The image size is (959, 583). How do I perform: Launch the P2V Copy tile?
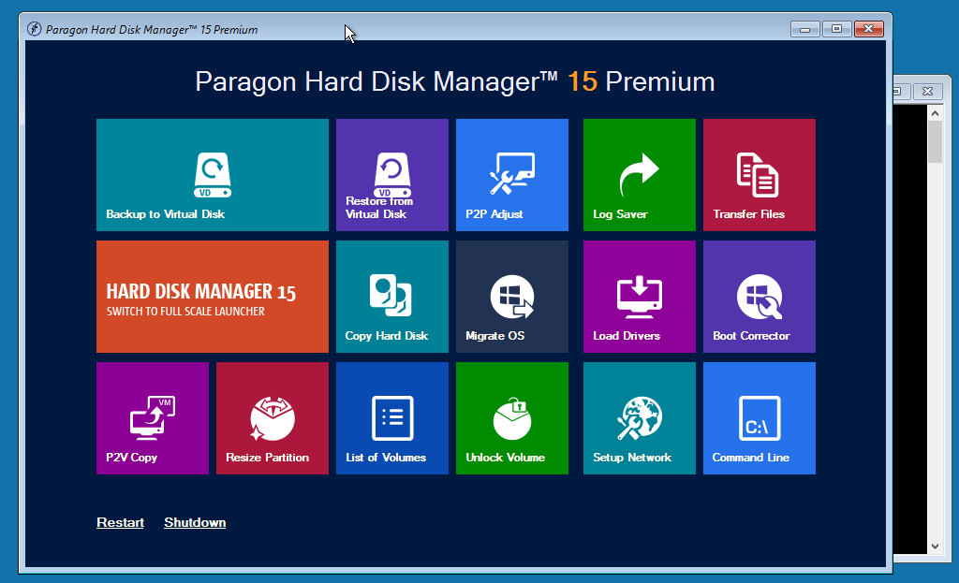tap(153, 418)
